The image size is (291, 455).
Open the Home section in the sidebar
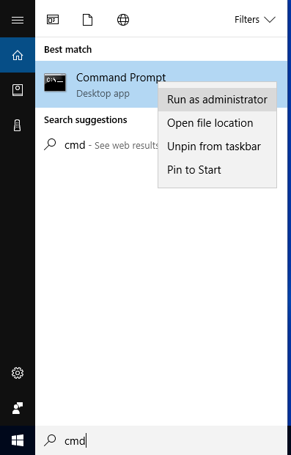click(x=18, y=55)
